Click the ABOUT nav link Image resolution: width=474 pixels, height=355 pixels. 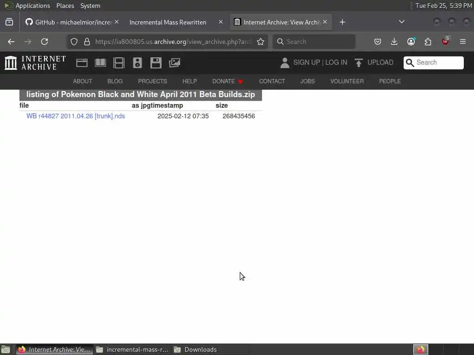click(82, 81)
